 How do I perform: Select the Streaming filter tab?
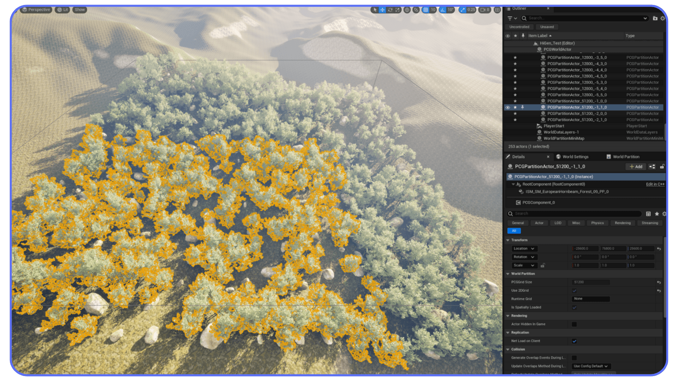pos(650,223)
